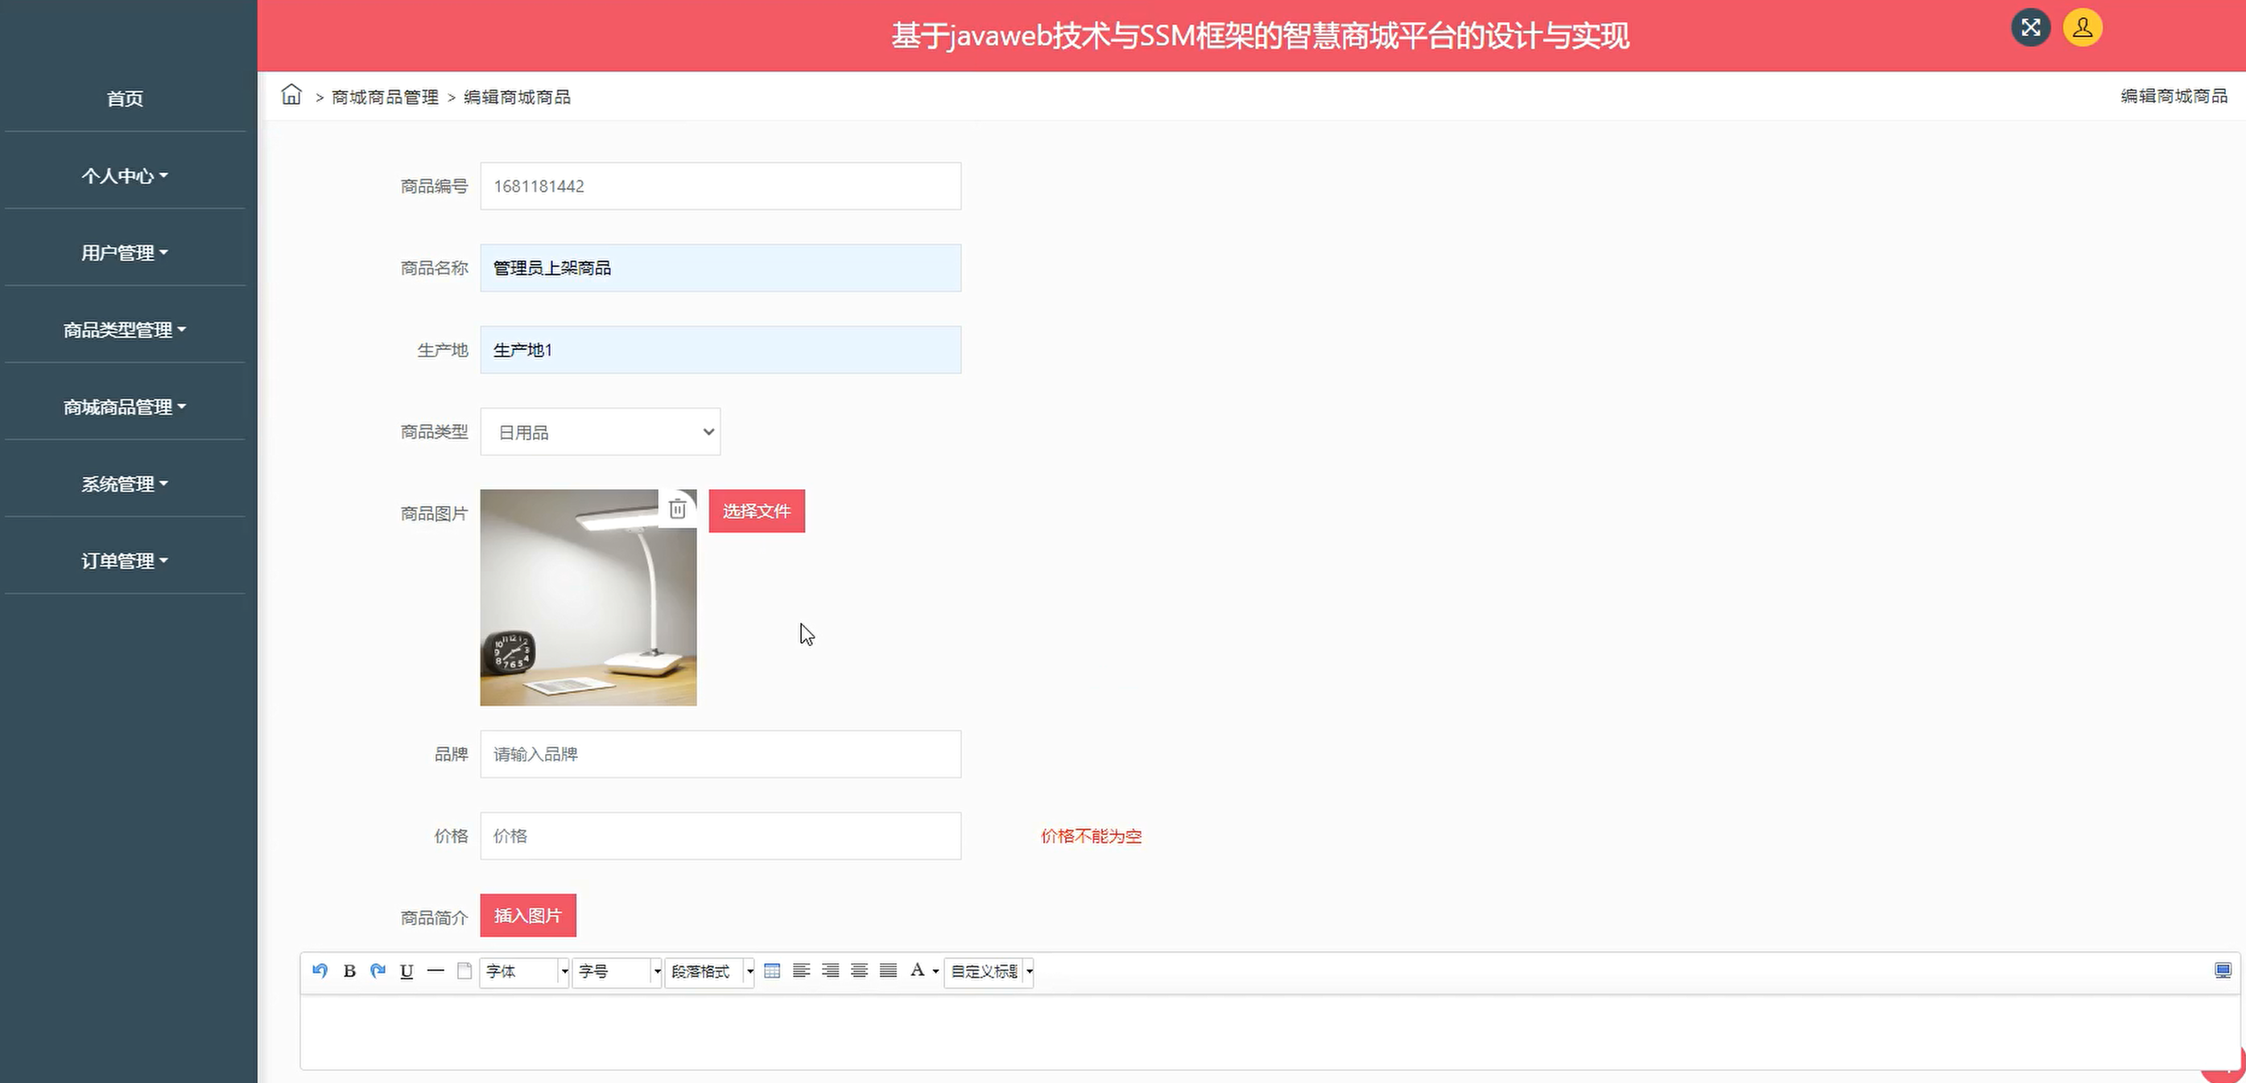Click the 品牌 input field
This screenshot has width=2246, height=1083.
720,755
